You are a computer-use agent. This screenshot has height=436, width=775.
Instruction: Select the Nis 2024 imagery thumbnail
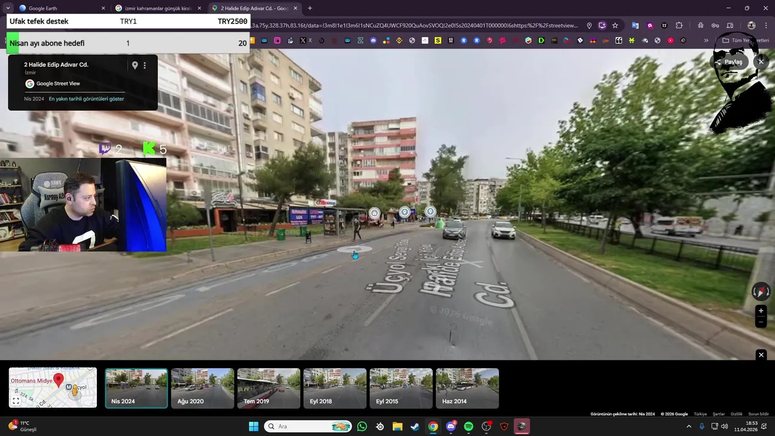[136, 388]
